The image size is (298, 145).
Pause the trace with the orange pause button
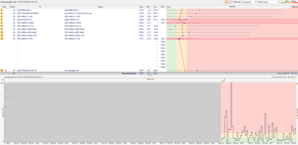tap(226, 2)
